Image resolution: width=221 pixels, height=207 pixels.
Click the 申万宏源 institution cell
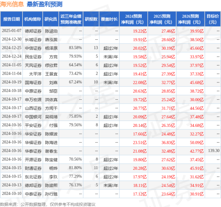tap(33, 100)
